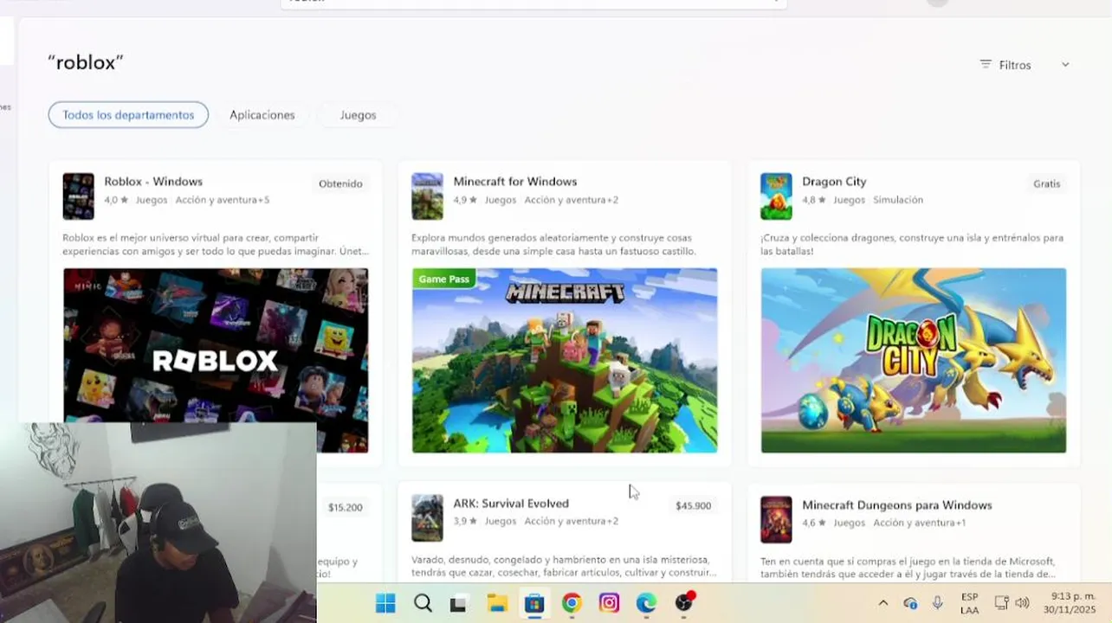The height and width of the screenshot is (623, 1112).
Task: Click the Minecraft Dungeons 4,6 rating
Action: click(x=814, y=523)
